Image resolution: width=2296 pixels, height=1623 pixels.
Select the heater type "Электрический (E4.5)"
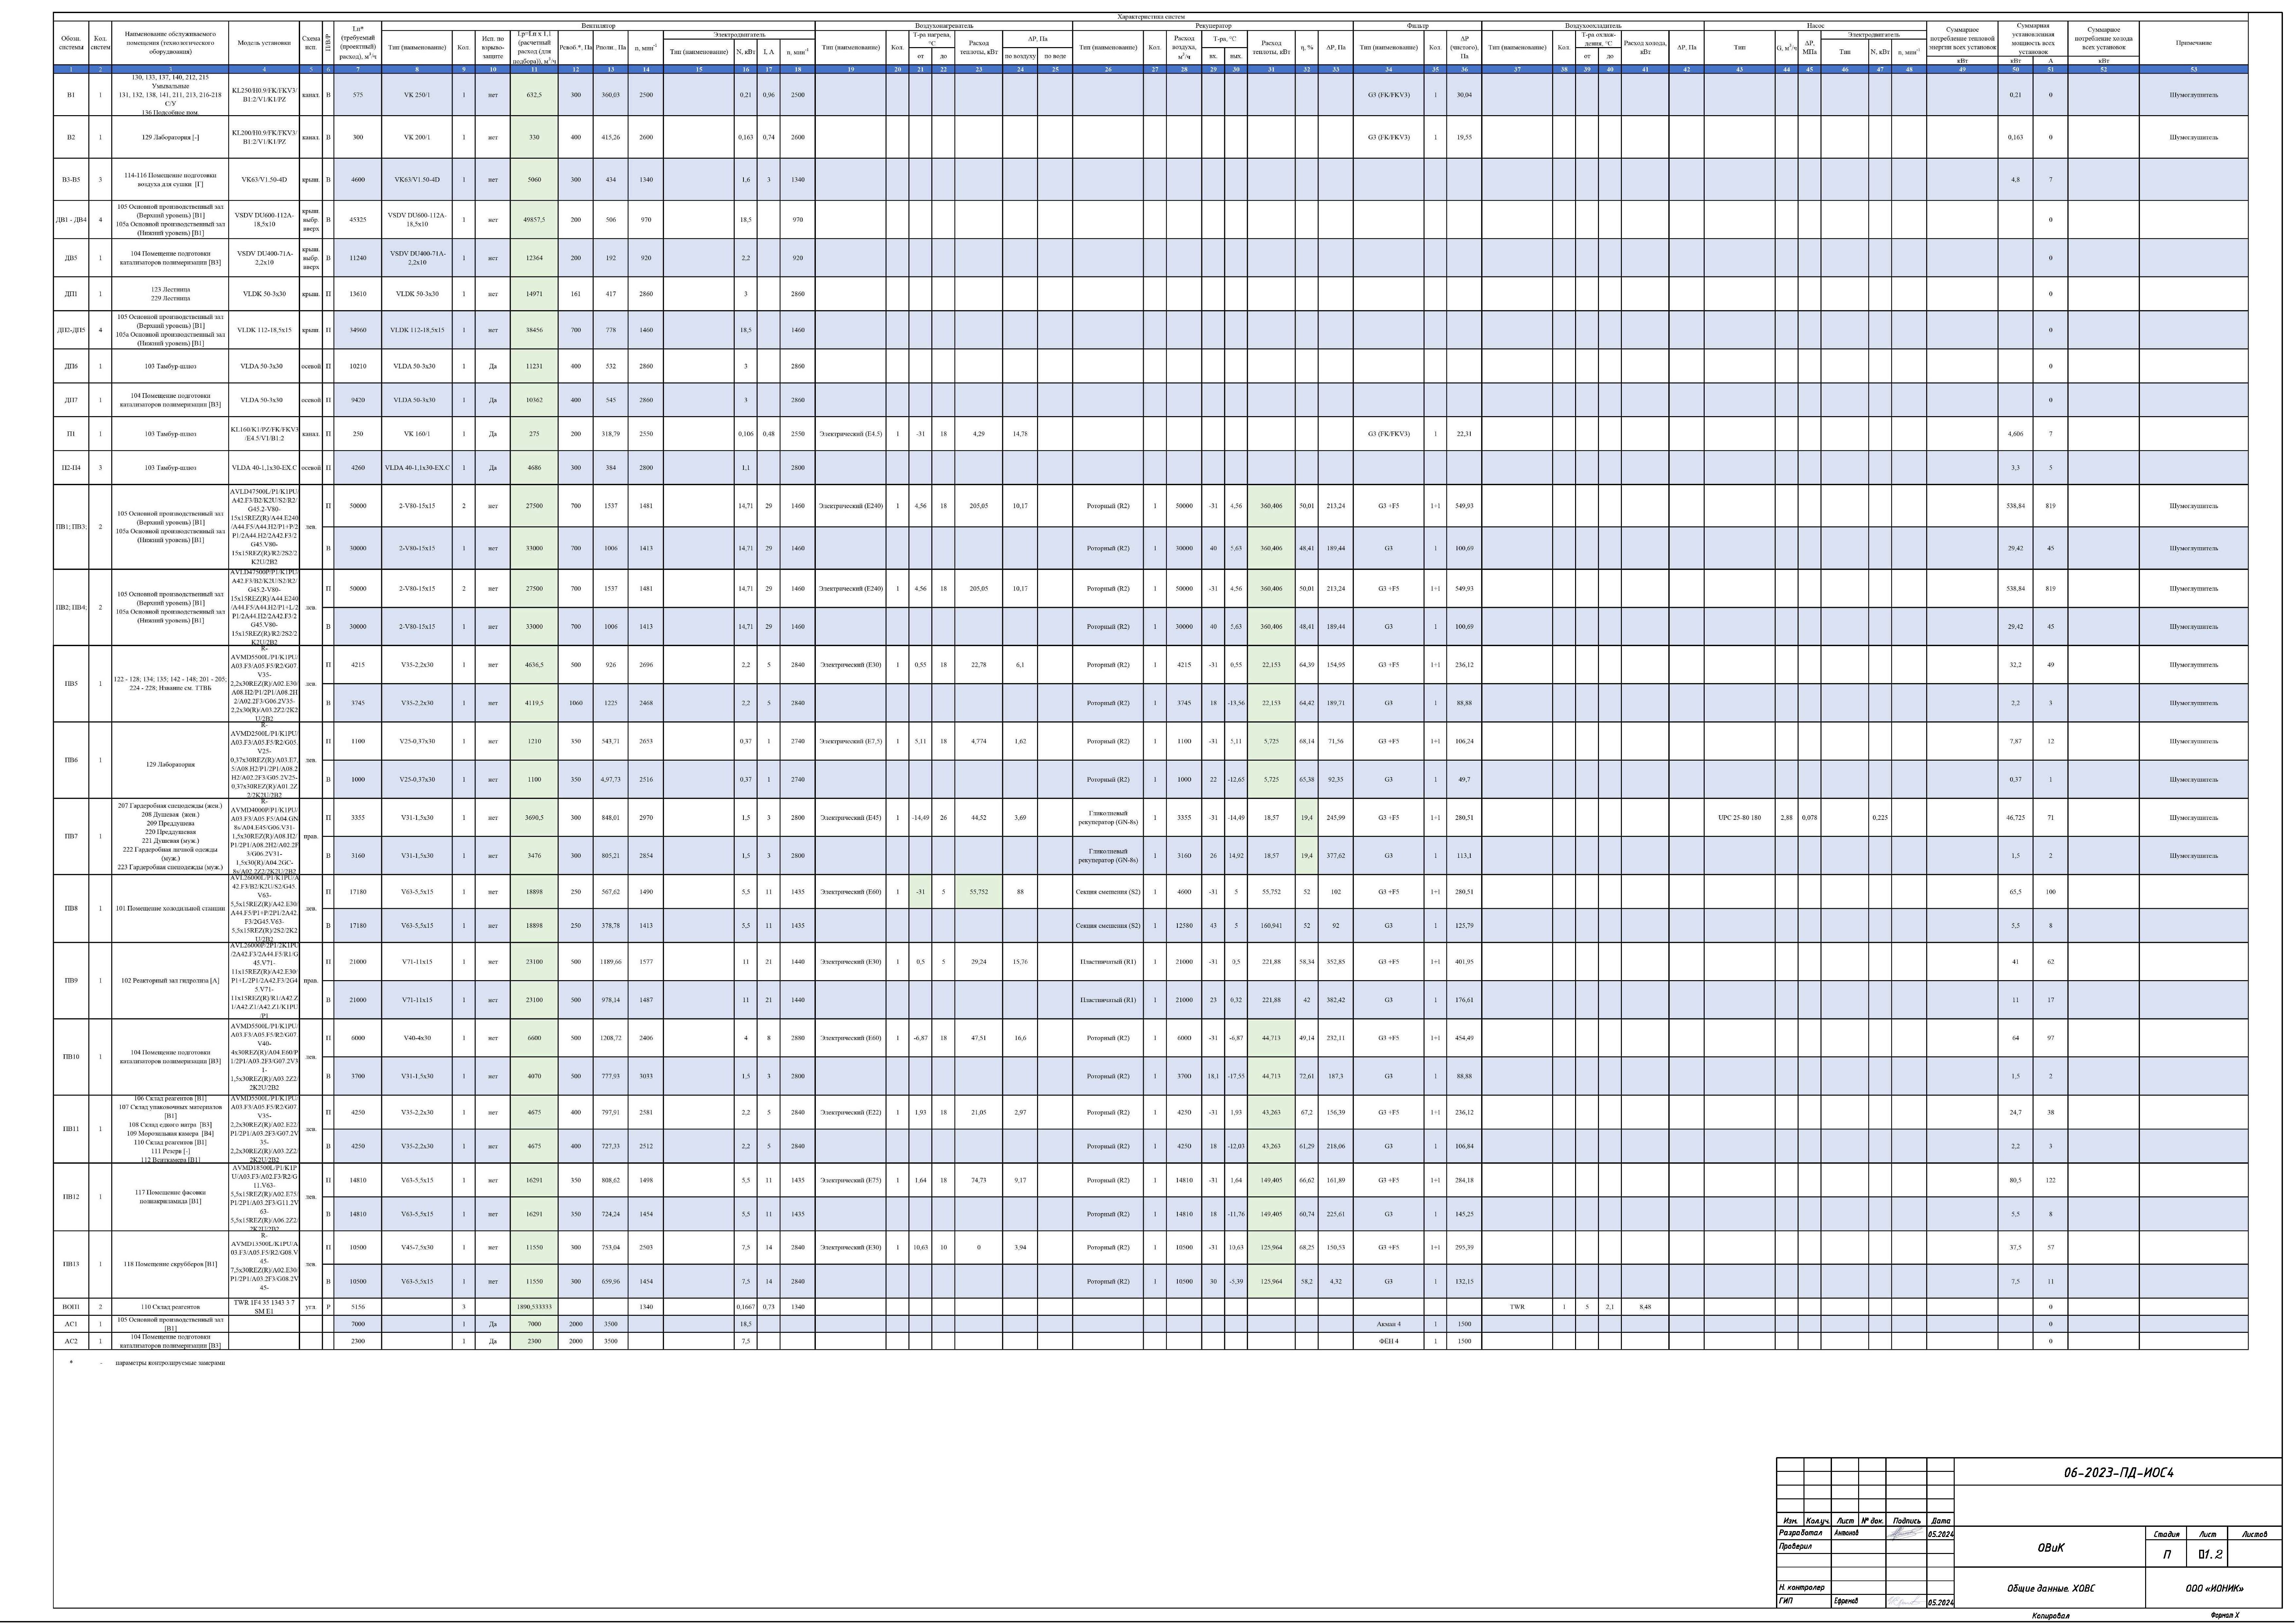click(850, 434)
